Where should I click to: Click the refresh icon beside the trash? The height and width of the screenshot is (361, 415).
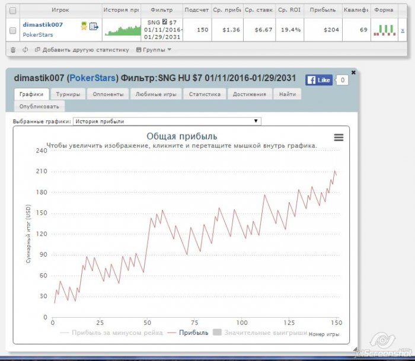point(25,49)
